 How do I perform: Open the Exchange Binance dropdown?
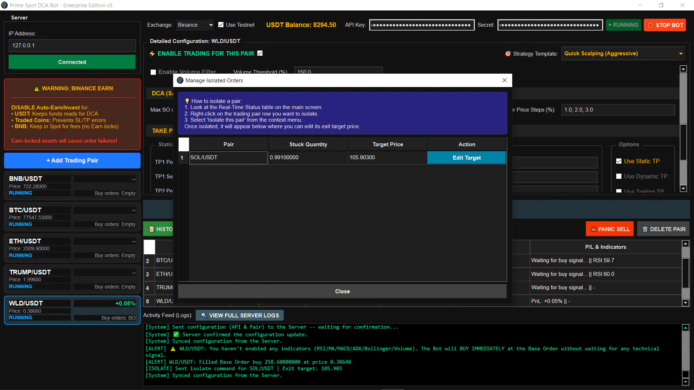[x=195, y=25]
